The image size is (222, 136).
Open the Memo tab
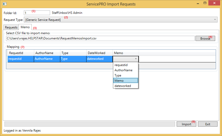(x=25, y=27)
